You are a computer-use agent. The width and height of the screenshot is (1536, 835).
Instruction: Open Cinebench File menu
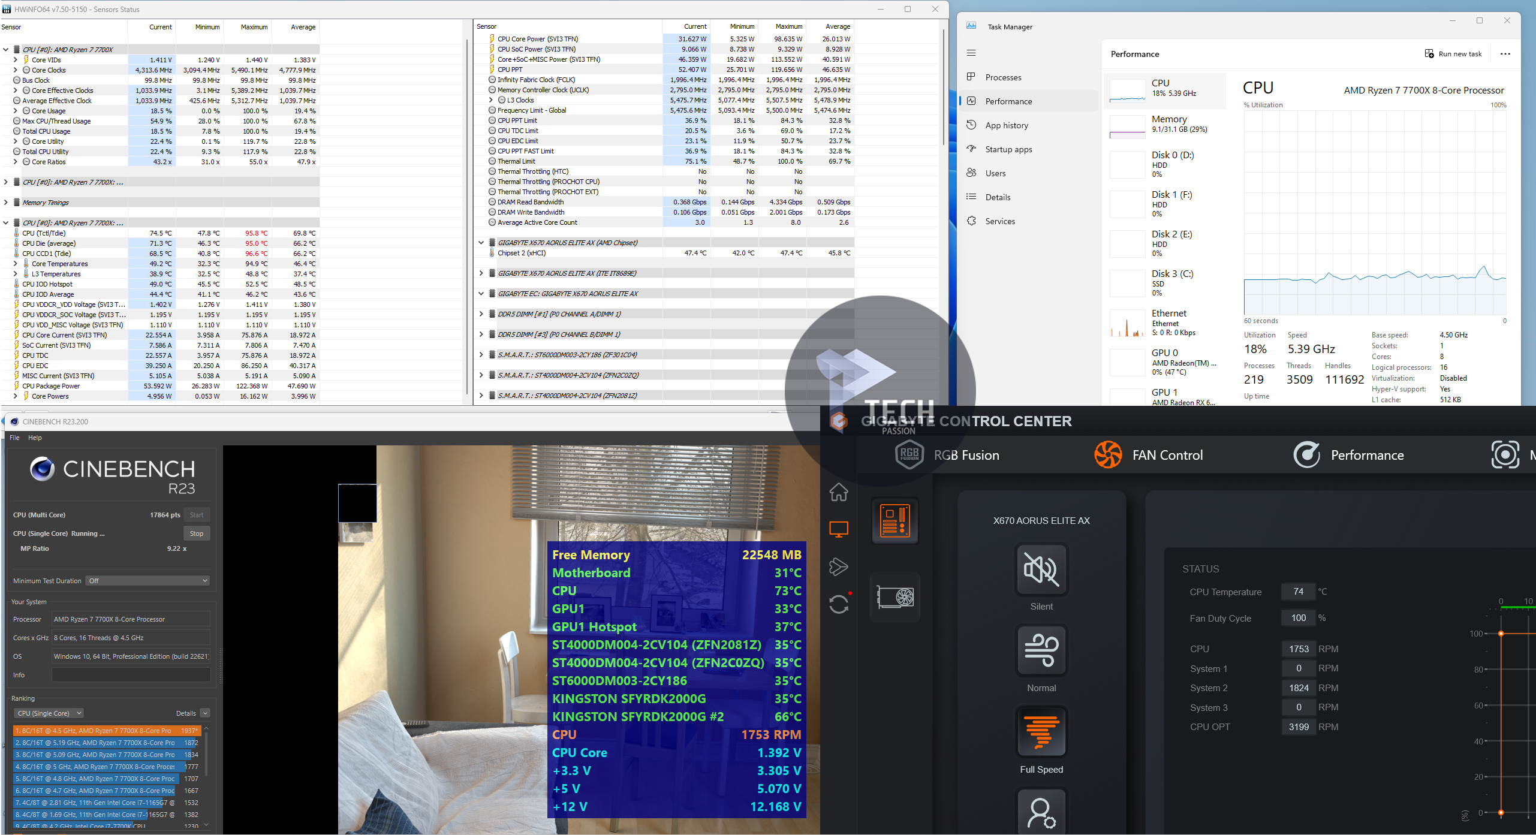(x=14, y=438)
